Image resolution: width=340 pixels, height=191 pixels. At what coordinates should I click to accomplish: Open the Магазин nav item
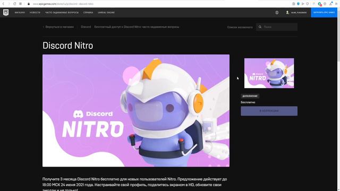coord(20,13)
